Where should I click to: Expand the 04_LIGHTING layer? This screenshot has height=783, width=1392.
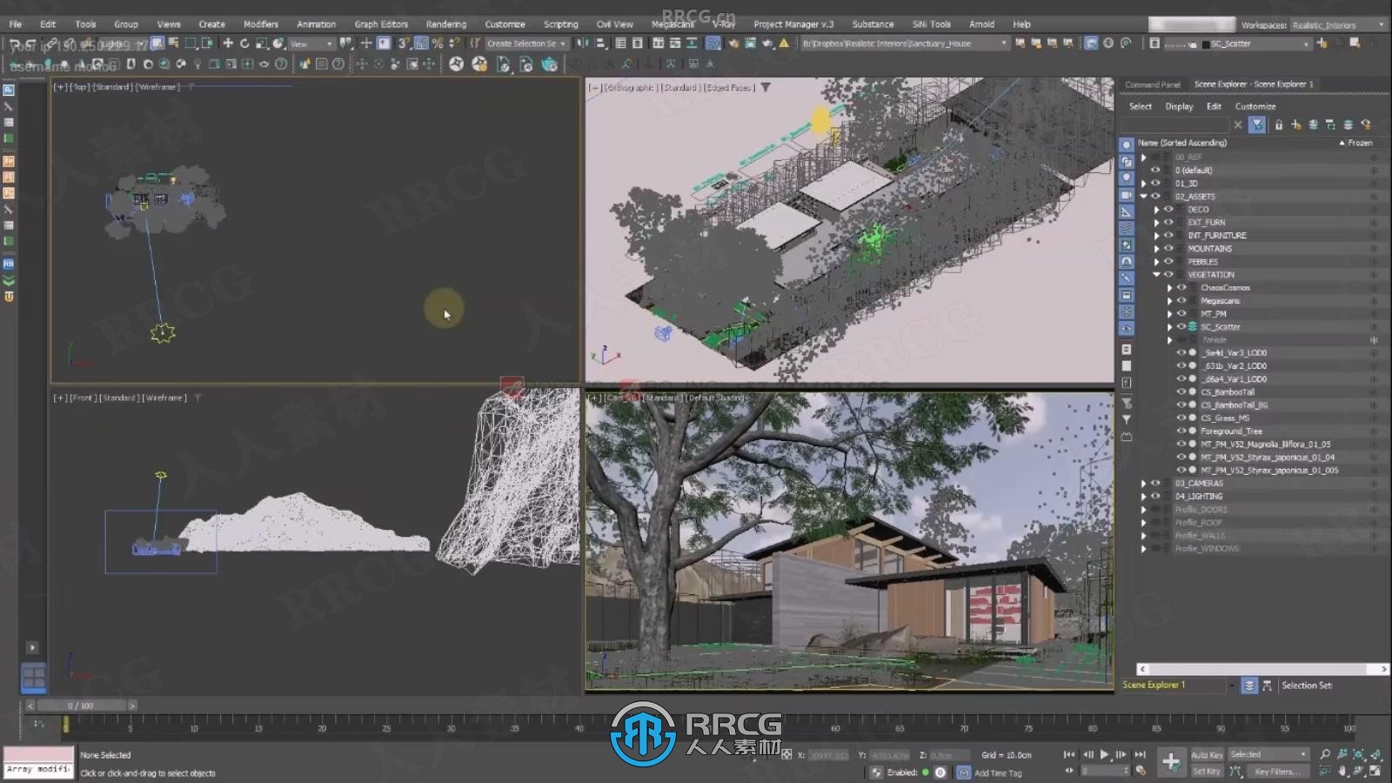click(x=1143, y=497)
